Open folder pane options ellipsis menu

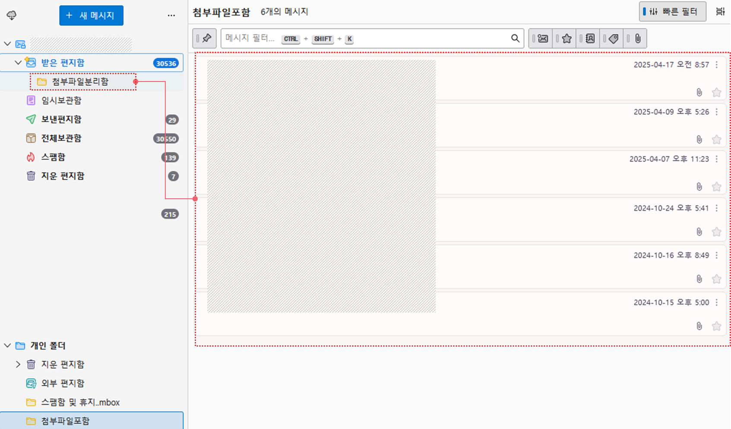tap(171, 16)
